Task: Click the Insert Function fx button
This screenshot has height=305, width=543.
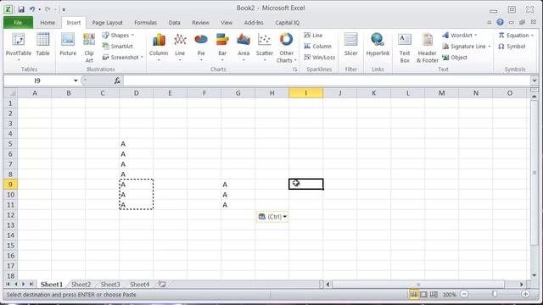Action: (x=117, y=80)
